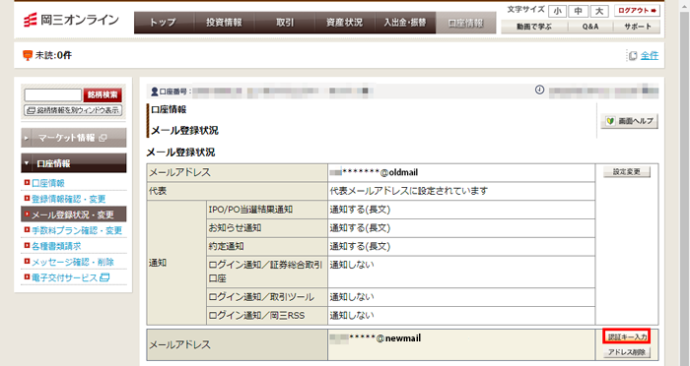
Task: Click the external window icon after 電子交付サービス
Action: pos(104,277)
